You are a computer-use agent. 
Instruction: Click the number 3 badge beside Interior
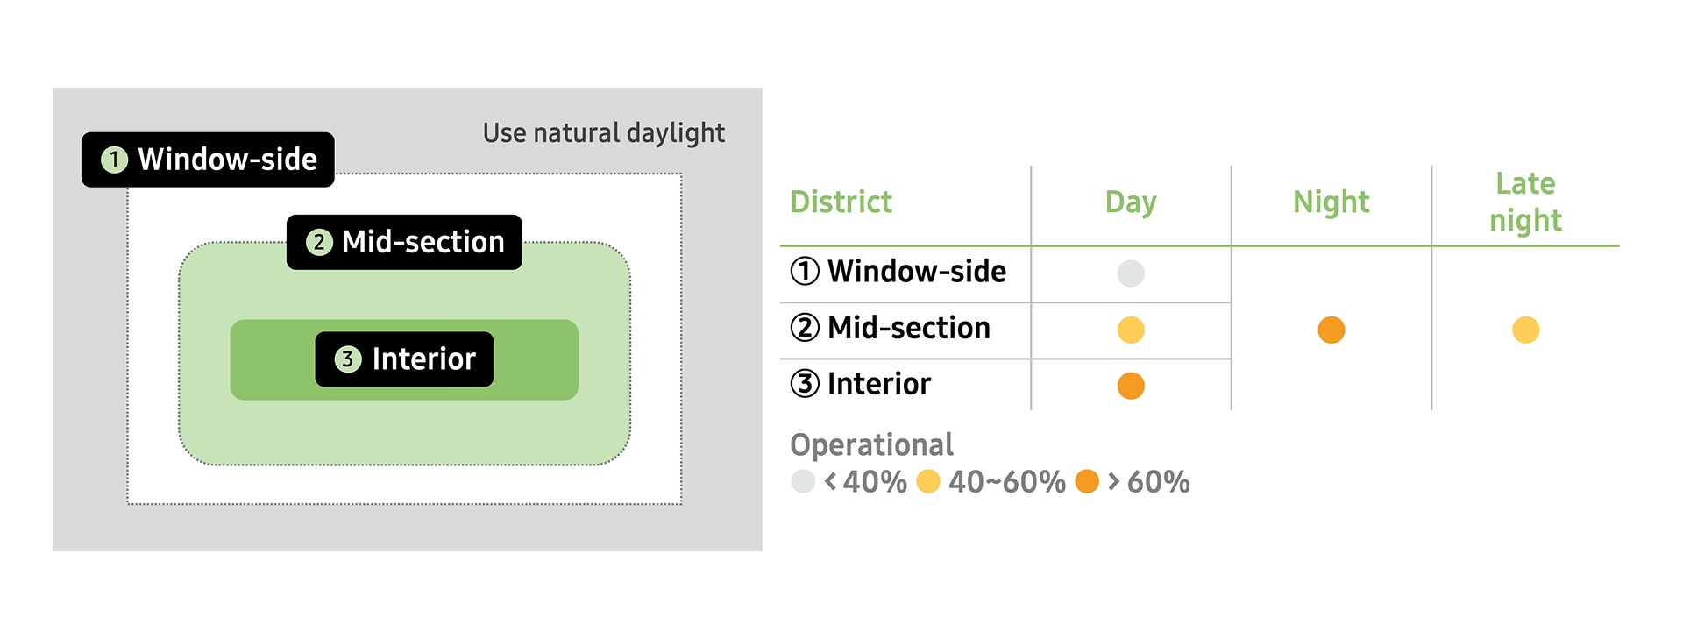348,359
